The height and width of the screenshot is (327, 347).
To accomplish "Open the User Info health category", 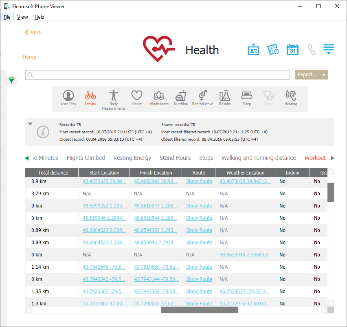I will coord(68,98).
